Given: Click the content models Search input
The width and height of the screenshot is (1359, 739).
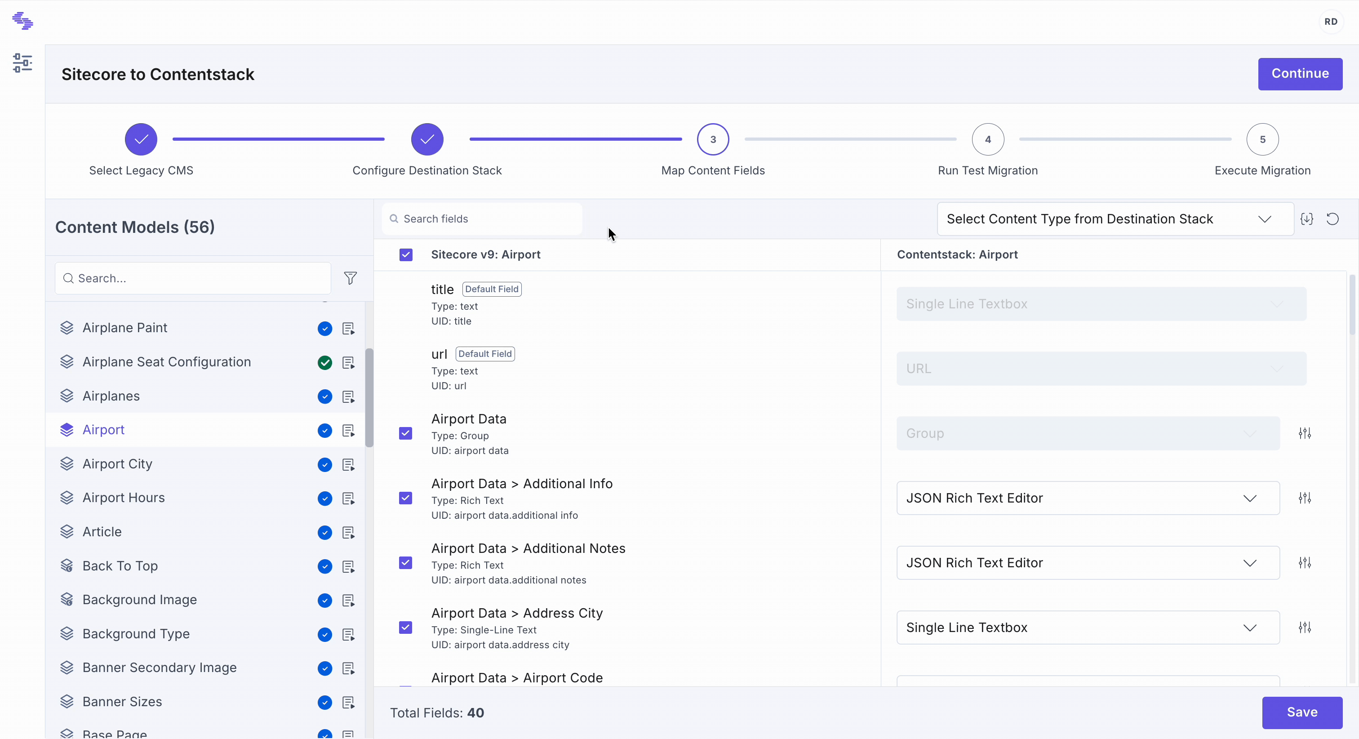Looking at the screenshot, I should pyautogui.click(x=193, y=278).
